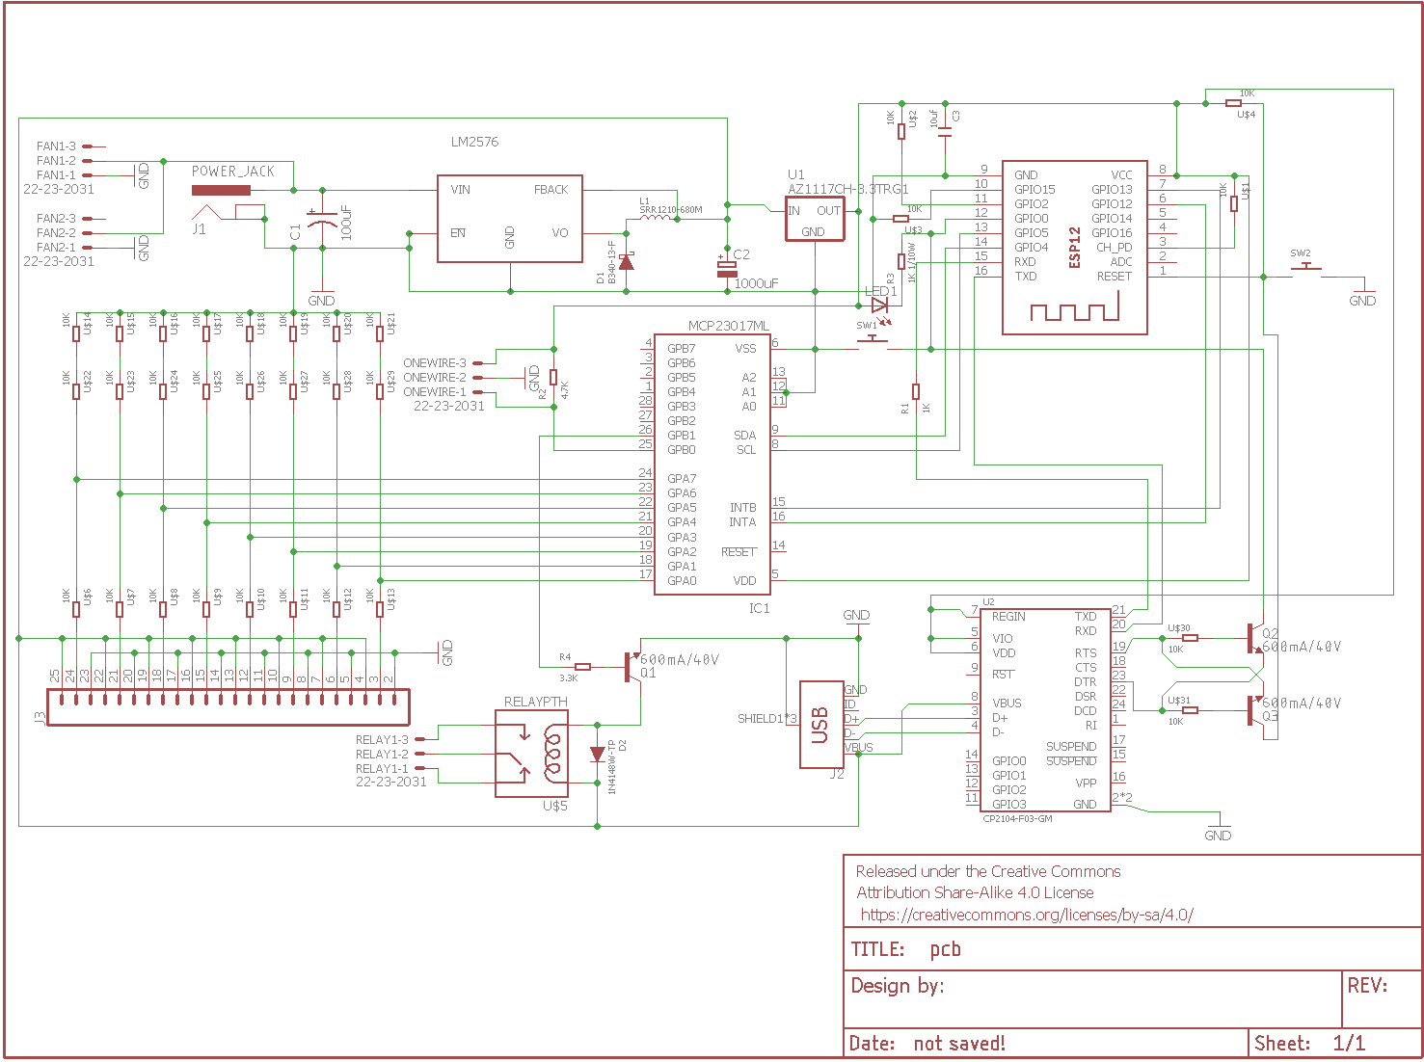
Task: Select the Q3 transistor symbol
Action: coord(1254,711)
